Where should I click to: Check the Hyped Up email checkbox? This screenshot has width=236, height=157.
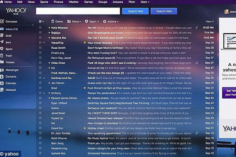coord(40,118)
